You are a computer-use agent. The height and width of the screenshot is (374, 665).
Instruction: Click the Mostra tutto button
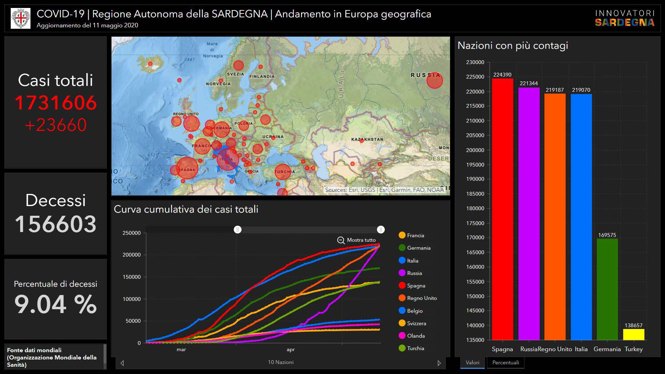coord(361,240)
